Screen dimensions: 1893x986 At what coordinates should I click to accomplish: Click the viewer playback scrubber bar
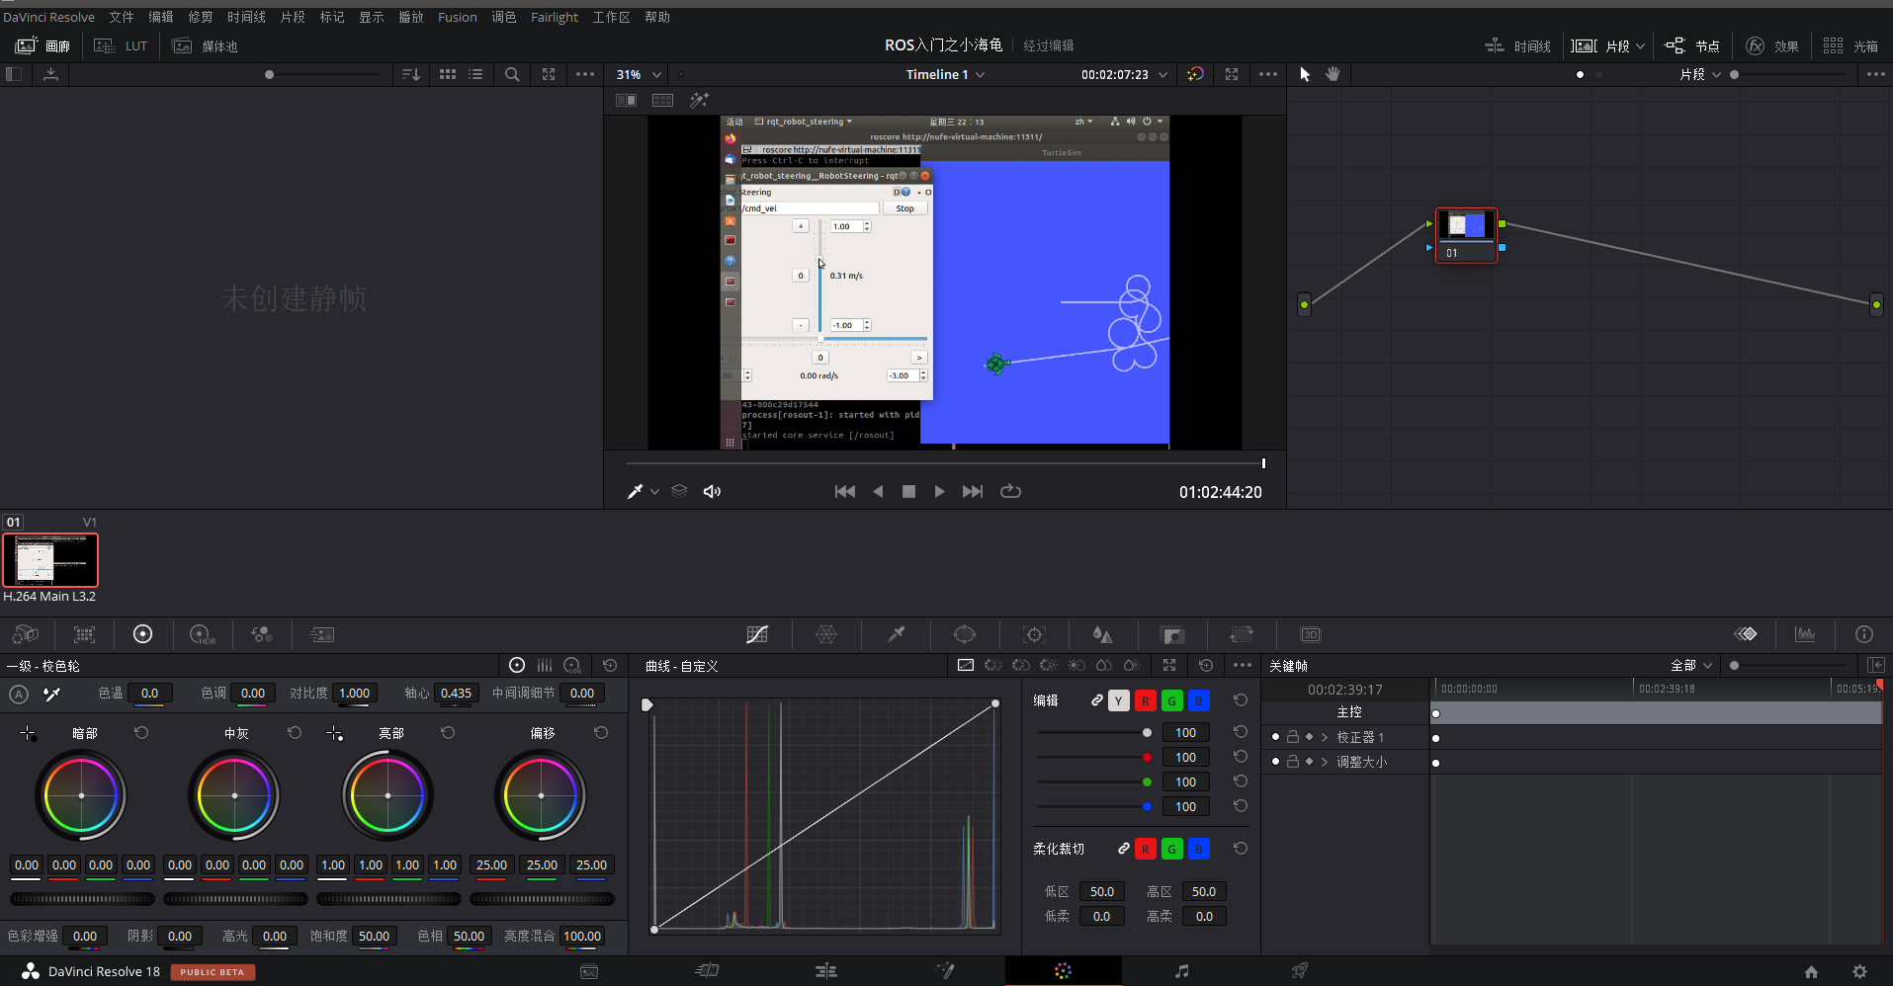(945, 462)
